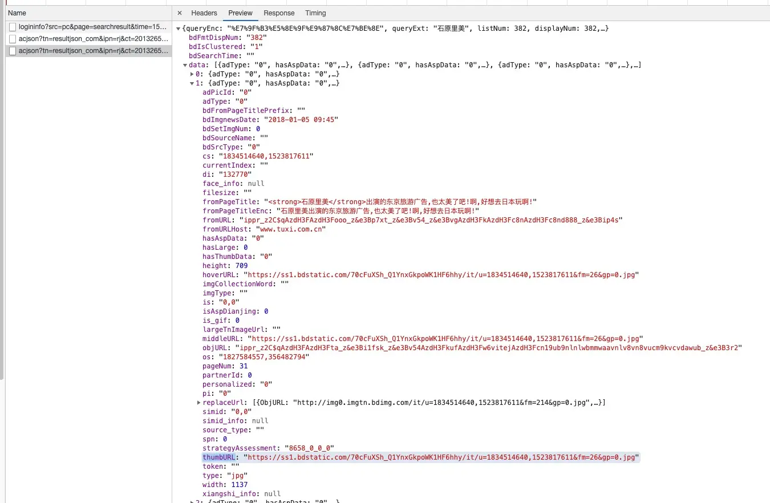Click the bdSrcType property row

point(231,147)
